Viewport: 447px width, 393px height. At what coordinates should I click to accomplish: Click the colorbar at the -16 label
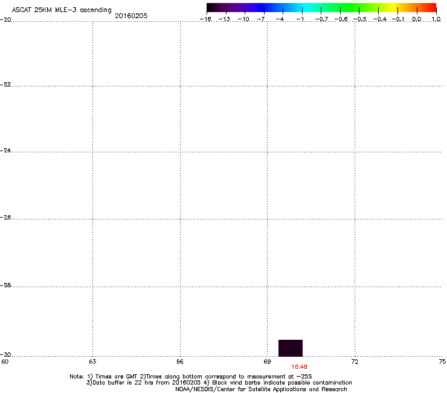coord(205,19)
